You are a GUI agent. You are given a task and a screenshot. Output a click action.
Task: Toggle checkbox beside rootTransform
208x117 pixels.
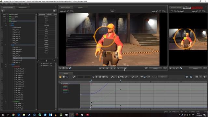coord(2,28)
